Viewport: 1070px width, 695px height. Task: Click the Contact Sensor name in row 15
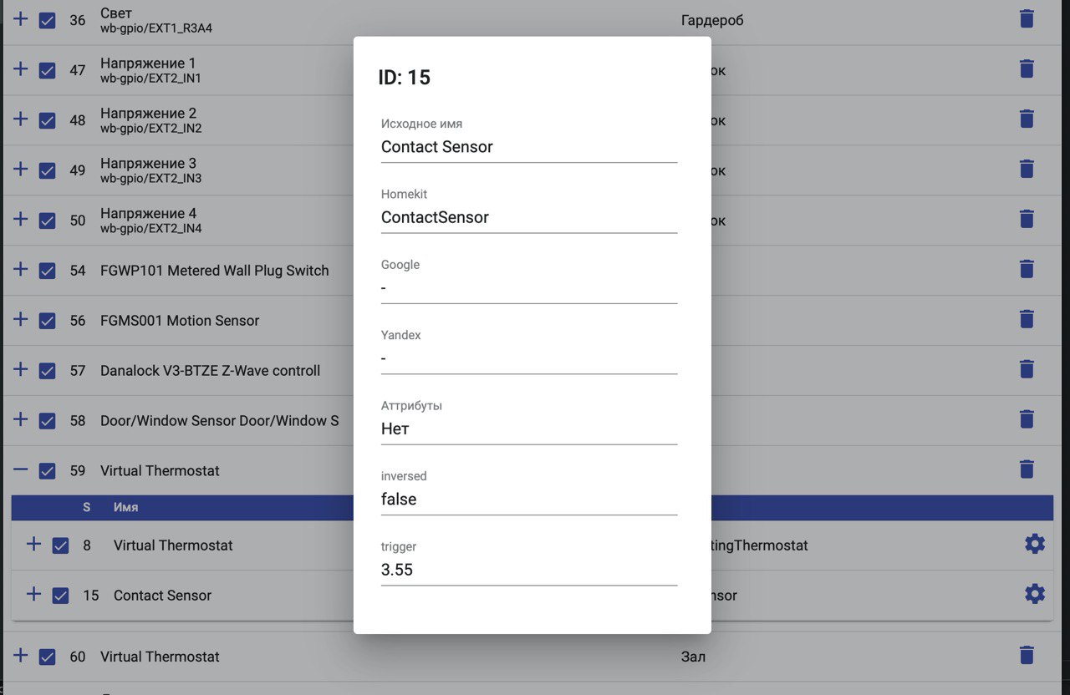click(162, 596)
